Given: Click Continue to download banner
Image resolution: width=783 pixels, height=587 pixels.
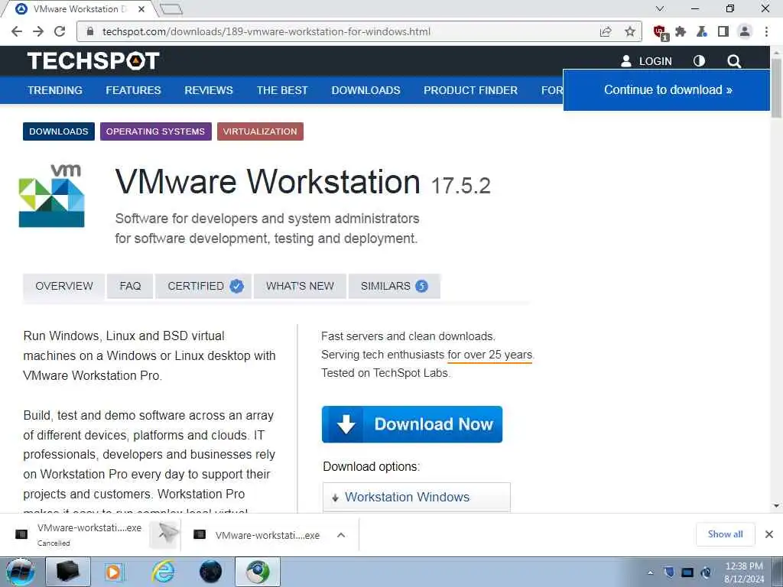Looking at the screenshot, I should [x=668, y=90].
